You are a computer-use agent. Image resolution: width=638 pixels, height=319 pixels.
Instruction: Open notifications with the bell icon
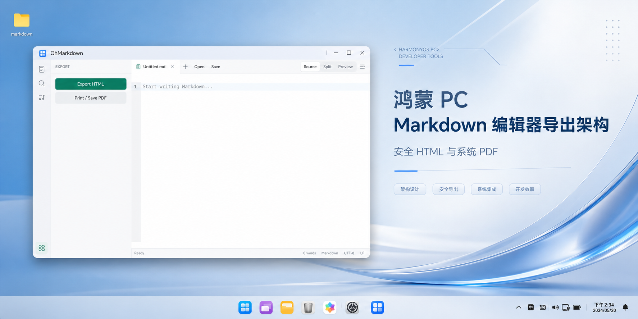click(x=625, y=307)
